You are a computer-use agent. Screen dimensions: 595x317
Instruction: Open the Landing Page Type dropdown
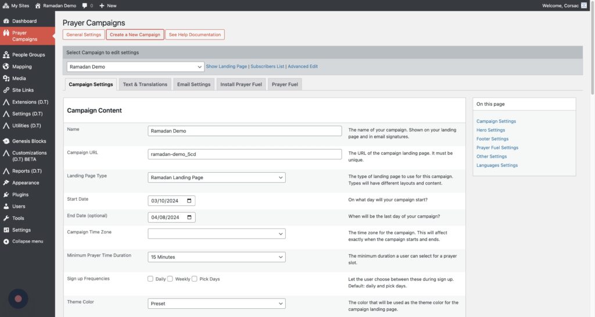coord(216,177)
